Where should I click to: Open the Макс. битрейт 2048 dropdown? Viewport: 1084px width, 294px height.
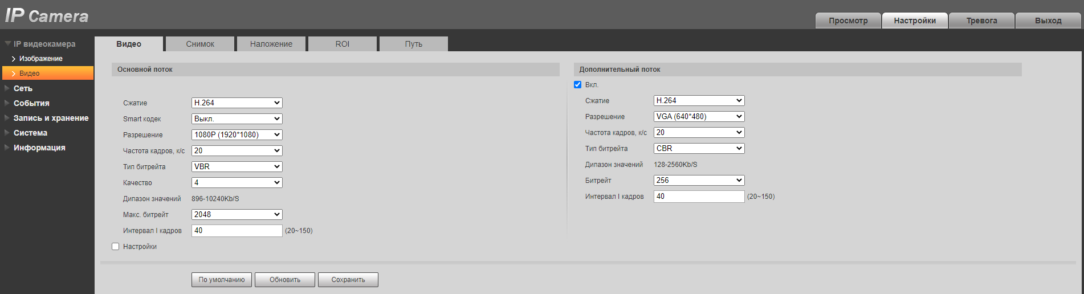point(237,215)
